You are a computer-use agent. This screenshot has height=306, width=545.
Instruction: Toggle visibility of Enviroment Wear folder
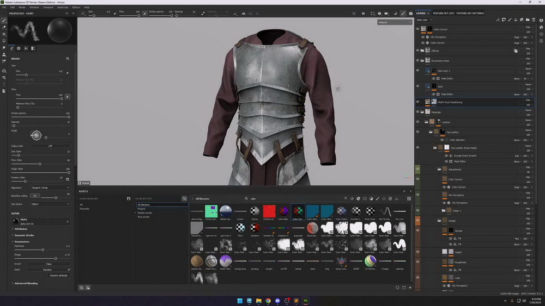[x=417, y=61]
